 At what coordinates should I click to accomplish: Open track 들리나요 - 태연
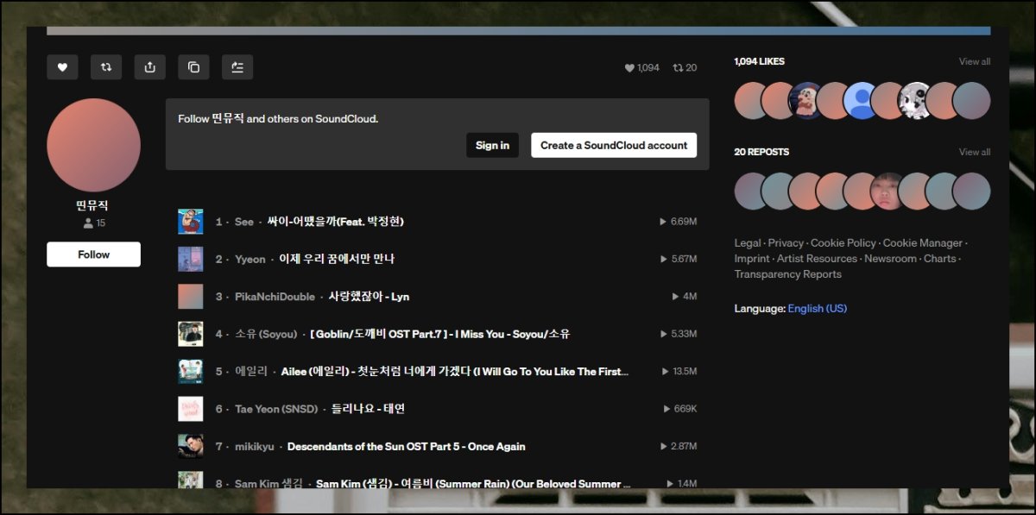pyautogui.click(x=368, y=409)
